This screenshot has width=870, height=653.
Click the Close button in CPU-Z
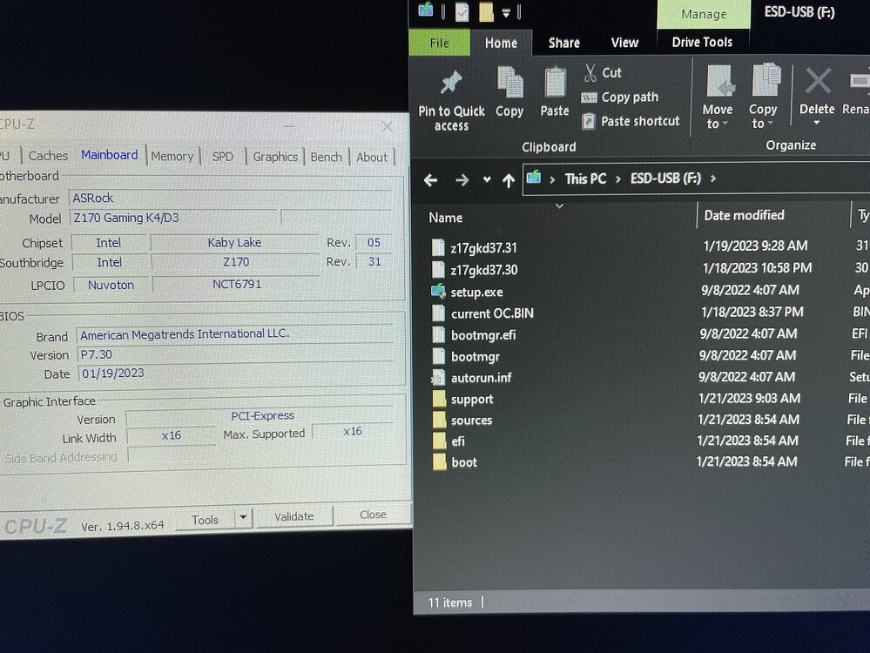coord(373,515)
